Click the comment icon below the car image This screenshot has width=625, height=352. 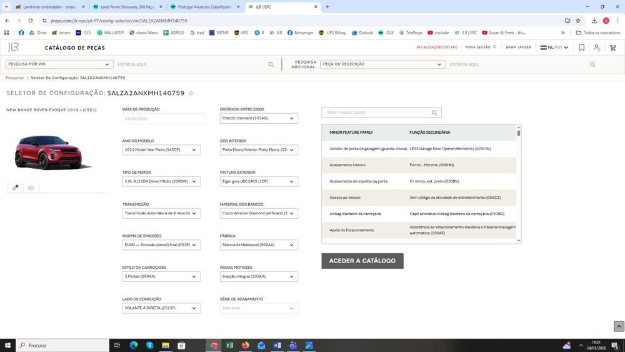31,188
